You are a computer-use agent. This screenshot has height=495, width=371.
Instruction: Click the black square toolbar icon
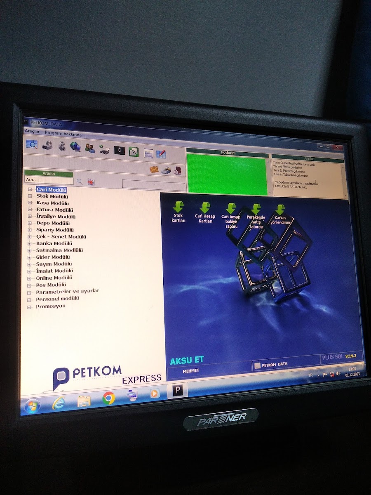point(119,150)
